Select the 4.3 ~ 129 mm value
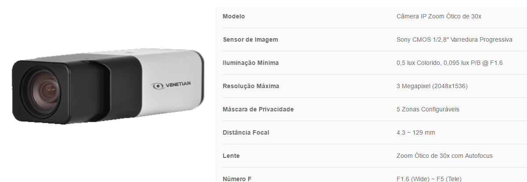Image resolution: width=527 pixels, height=182 pixels. click(x=415, y=132)
